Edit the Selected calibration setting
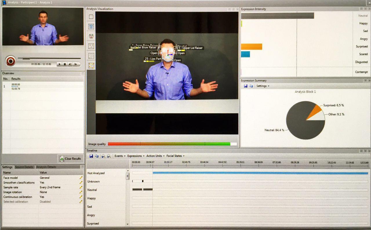The height and width of the screenshot is (230, 371). pos(81,202)
